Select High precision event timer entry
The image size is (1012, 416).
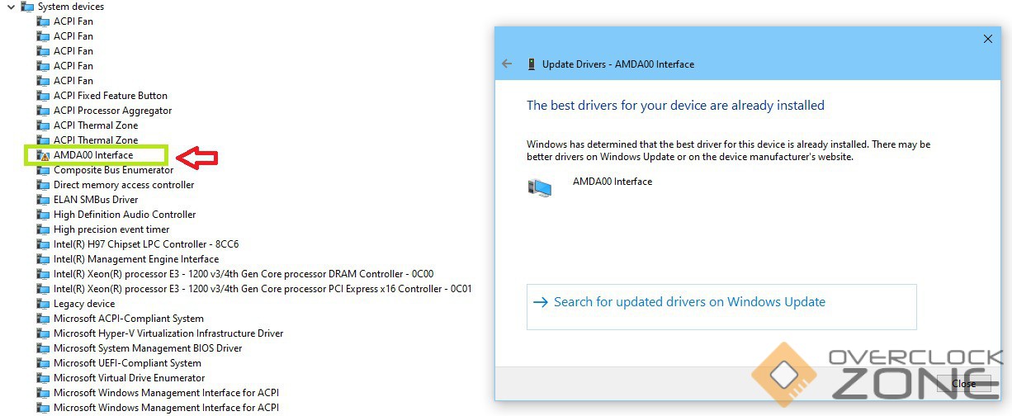pos(111,229)
